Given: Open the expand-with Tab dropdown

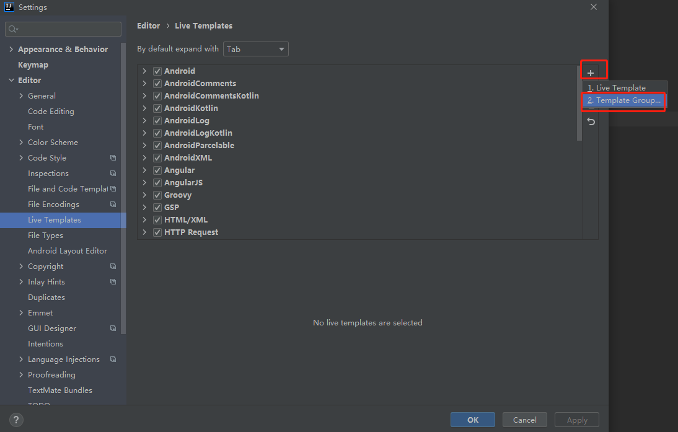Looking at the screenshot, I should click(256, 49).
